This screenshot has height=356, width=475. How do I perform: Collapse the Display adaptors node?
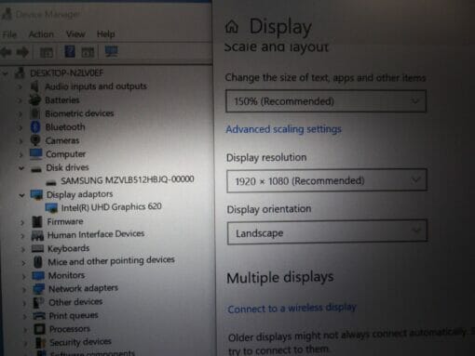click(21, 195)
